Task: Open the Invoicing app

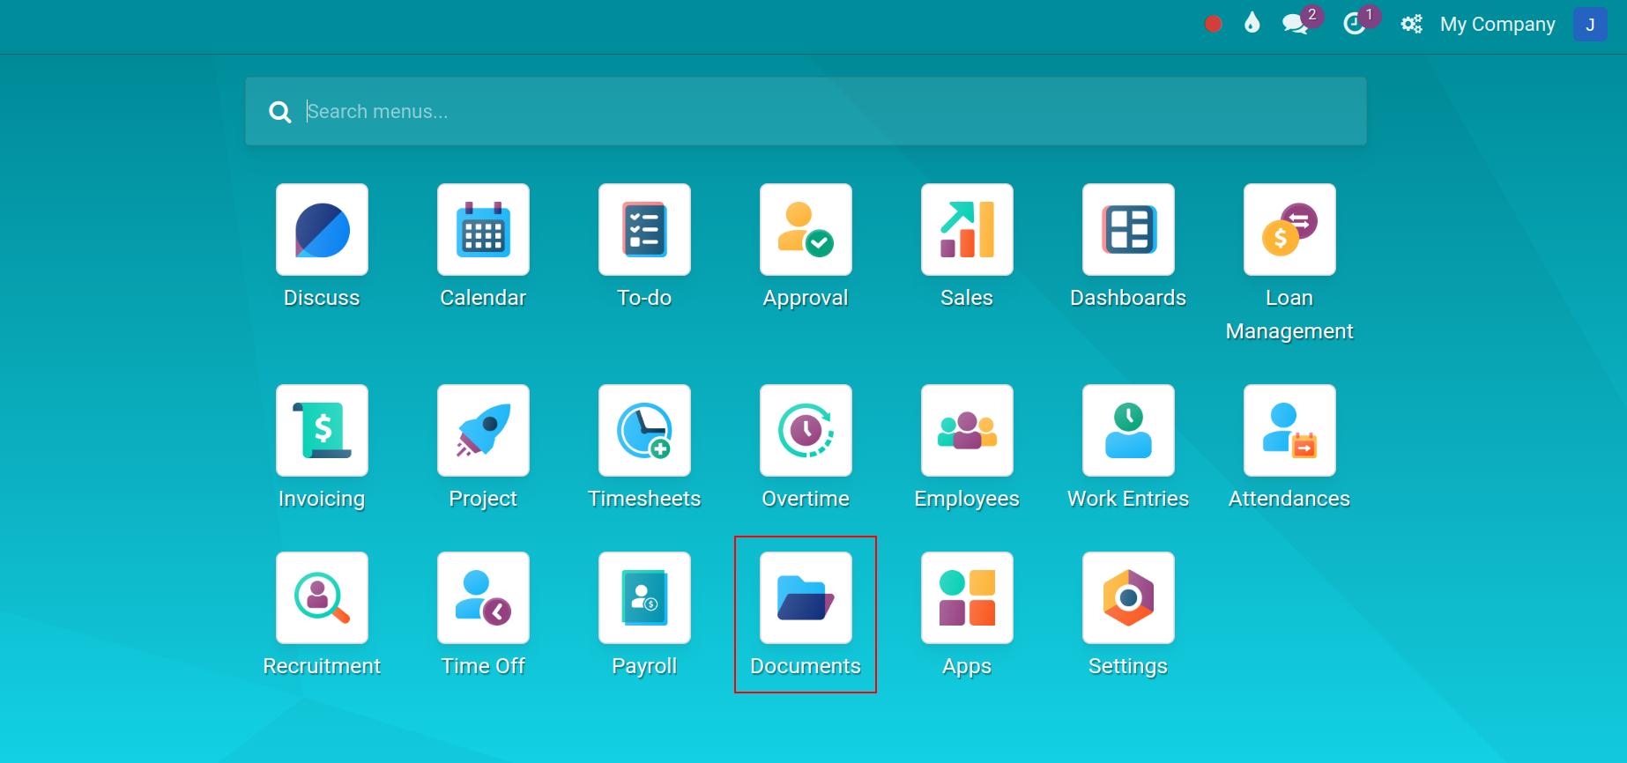Action: coord(322,431)
